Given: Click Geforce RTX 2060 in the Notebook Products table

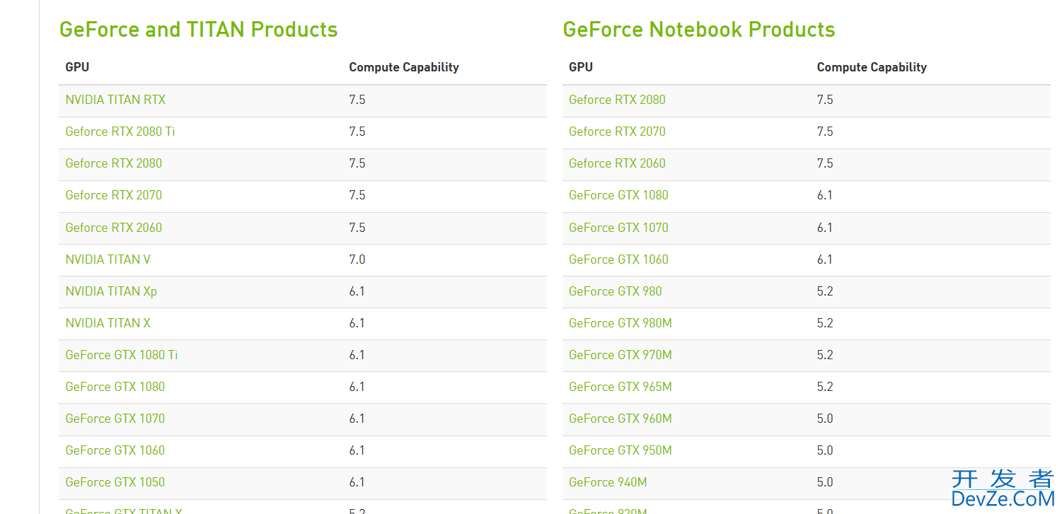Looking at the screenshot, I should tap(617, 163).
